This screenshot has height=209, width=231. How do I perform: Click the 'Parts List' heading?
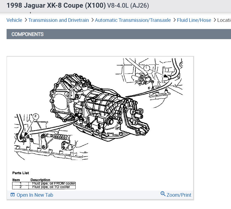(x=21, y=173)
